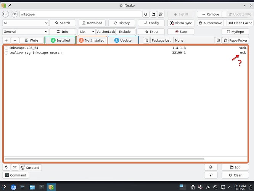This screenshot has width=254, height=191.
Task: Click the inkscape search input field
Action: 81,14
